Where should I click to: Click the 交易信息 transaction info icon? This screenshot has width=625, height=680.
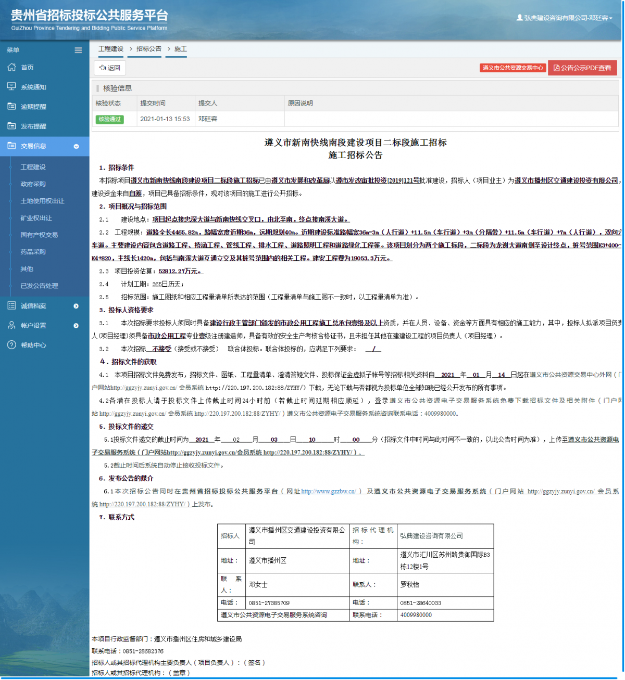click(10, 146)
